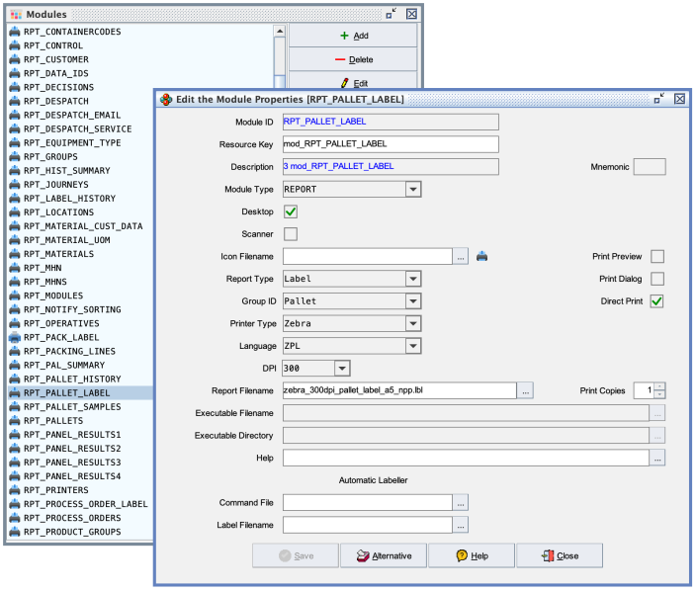Browse for Help file
Viewport: 696px width, 592px height.
[657, 458]
